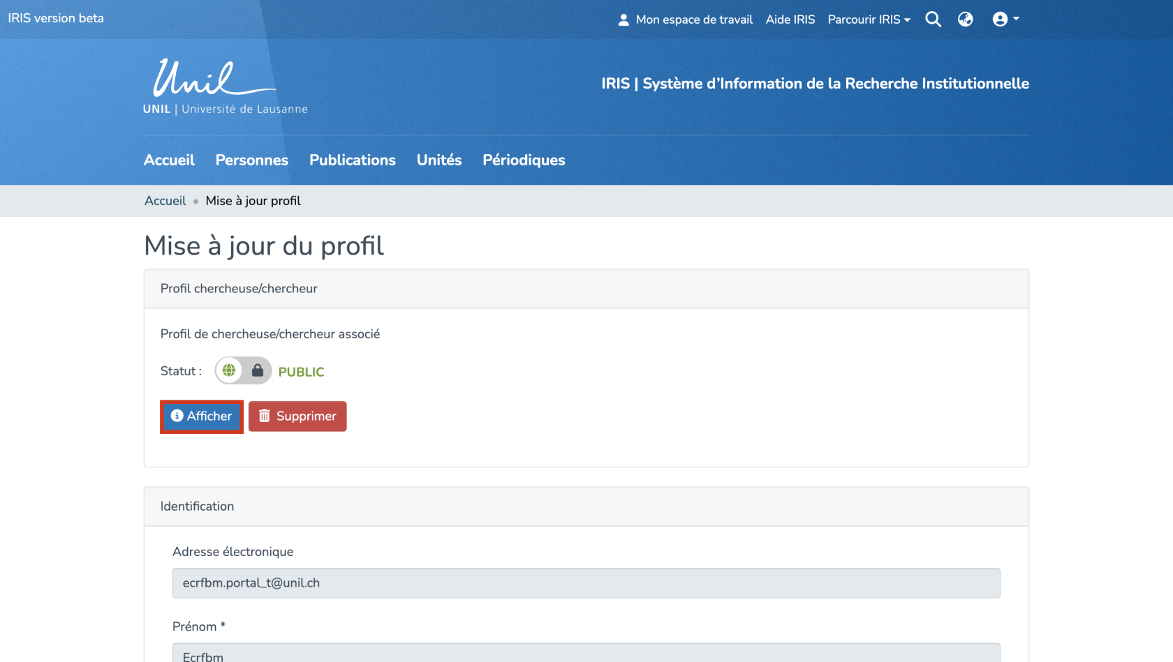Screen dimensions: 1173x662
Task: Open the Aide IRIS help link
Action: tap(790, 20)
